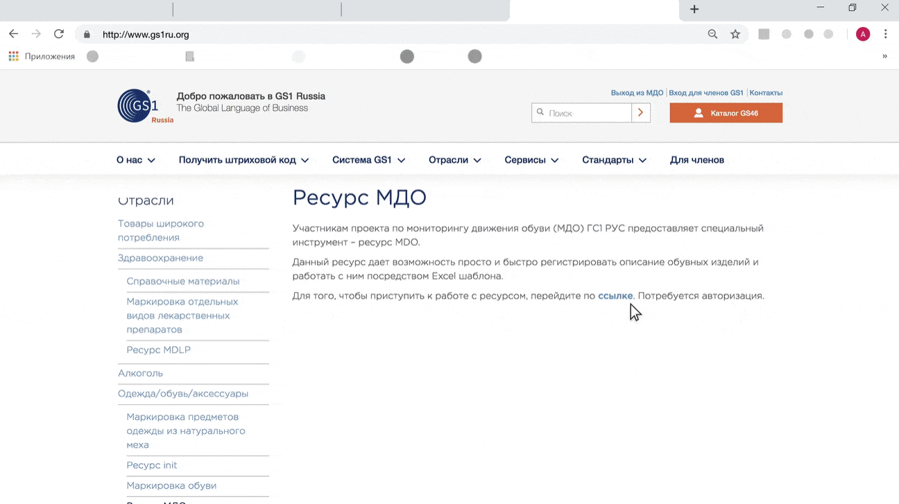Click the GS1 Russia logo

pyautogui.click(x=145, y=106)
